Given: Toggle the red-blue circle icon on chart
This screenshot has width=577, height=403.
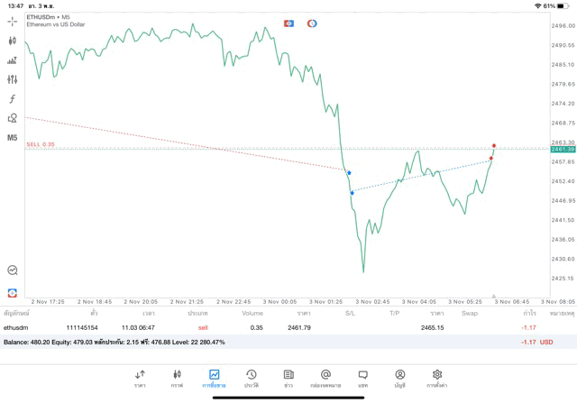Looking at the screenshot, I should pos(312,23).
